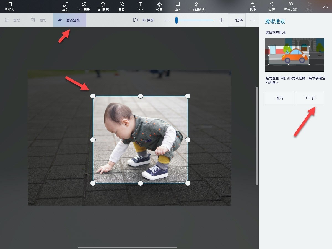Viewport: 332px width, 249px height.
Task: Collapse the top ribbon with the chevron
Action: pos(325,6)
